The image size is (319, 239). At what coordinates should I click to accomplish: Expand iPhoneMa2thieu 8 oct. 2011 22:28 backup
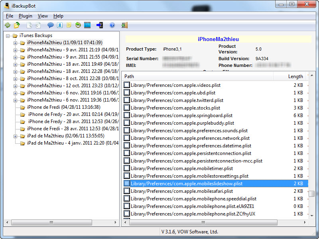(x=15, y=79)
